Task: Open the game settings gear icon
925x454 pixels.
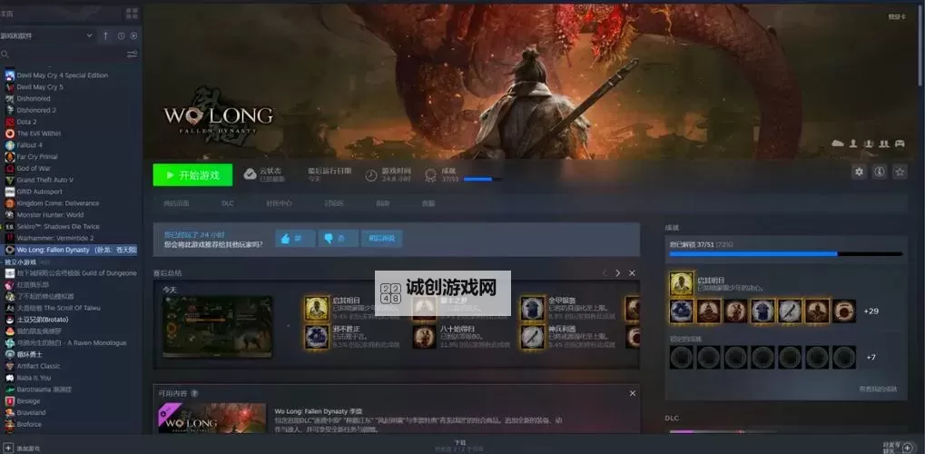Action: pos(859,172)
